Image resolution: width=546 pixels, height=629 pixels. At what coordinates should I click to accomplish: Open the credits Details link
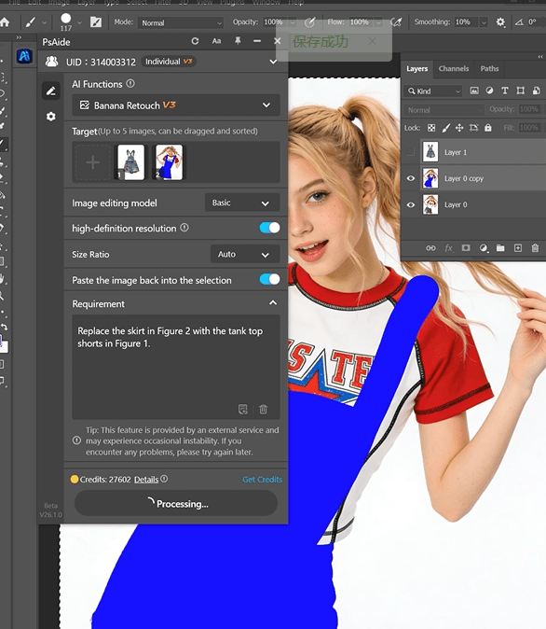coord(146,480)
